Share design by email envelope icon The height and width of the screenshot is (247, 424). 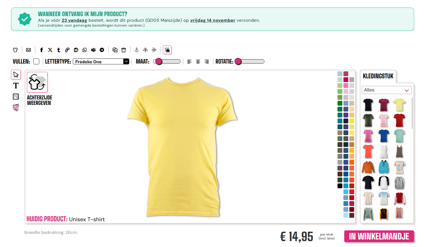point(28,50)
